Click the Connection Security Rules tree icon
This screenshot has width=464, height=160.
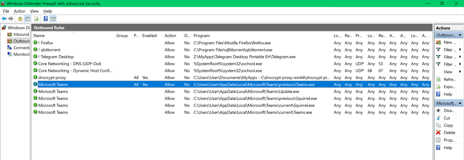[x=10, y=48]
